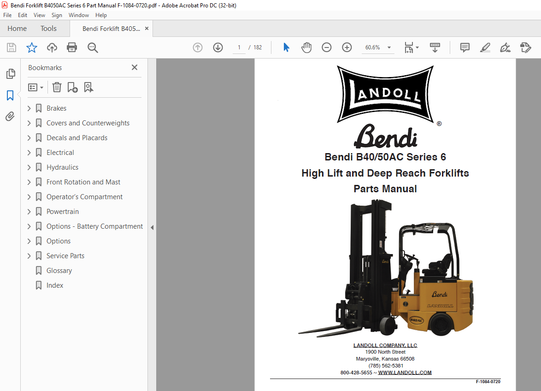Viewport: 541px width, 391px height.
Task: Expand the Service Parts bookmark
Action: (29, 256)
